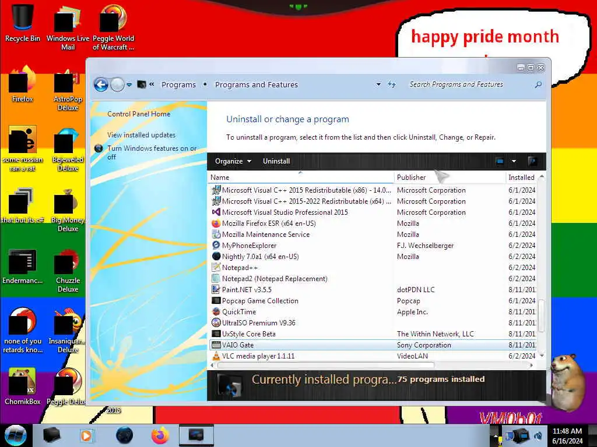Image resolution: width=597 pixels, height=447 pixels.
Task: Click publisher text 'VideoLAN'
Action: pos(412,356)
